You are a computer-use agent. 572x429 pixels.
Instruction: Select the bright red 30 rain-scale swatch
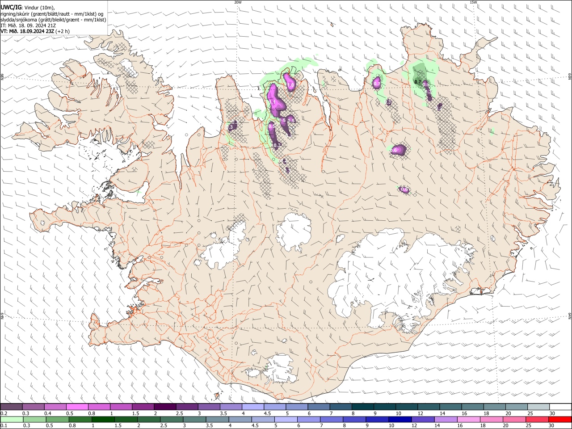560,419
